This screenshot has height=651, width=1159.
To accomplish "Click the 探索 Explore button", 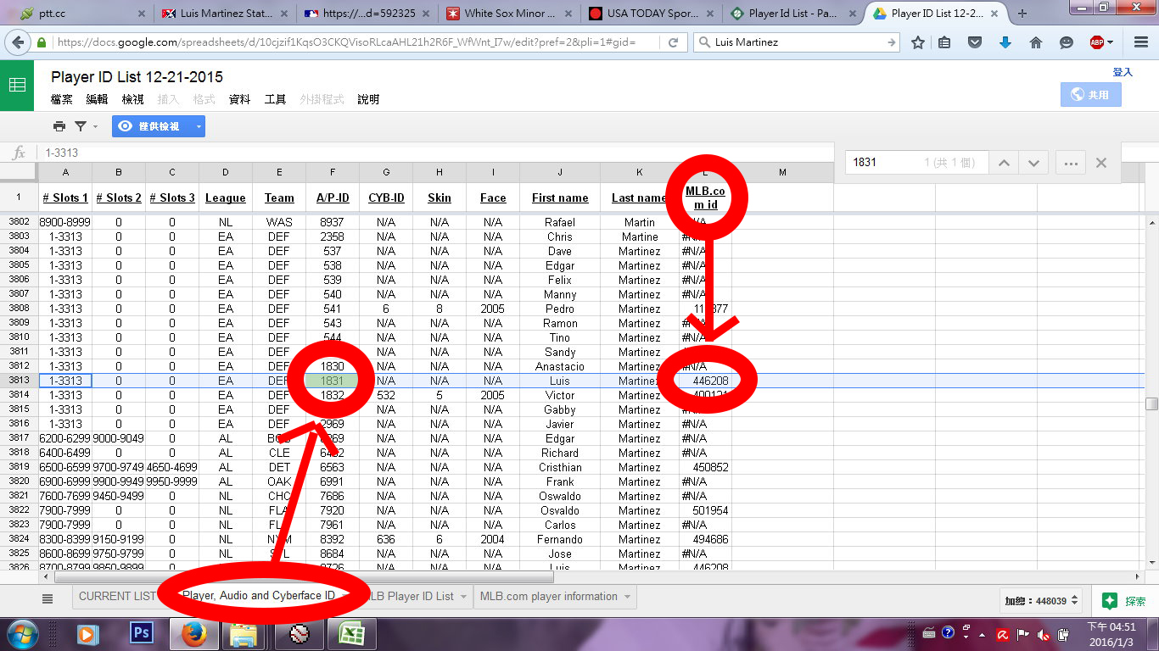I will (x=1125, y=600).
